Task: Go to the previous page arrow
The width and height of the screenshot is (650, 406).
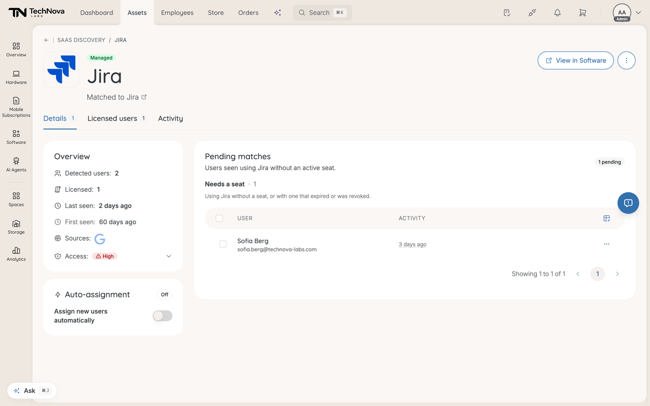Action: pyautogui.click(x=578, y=274)
